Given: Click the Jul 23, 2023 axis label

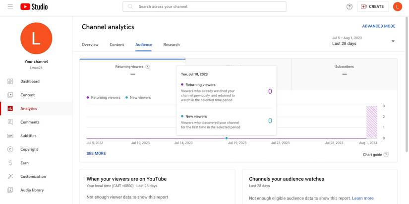Looking at the screenshot, I should point(280,143).
